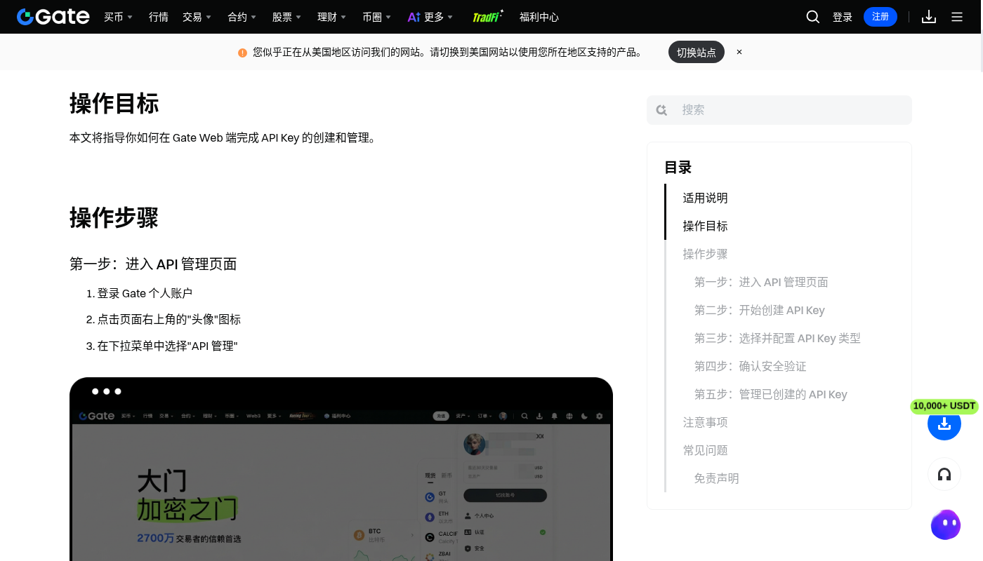983x561 pixels.
Task: Go to 第三步：选择并配置 API Key 类型
Action: 777,338
